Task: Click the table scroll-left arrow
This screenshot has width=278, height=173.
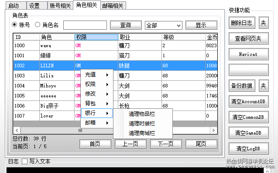Action: tap(17, 131)
